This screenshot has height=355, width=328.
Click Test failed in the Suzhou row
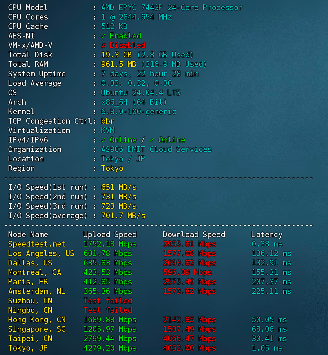(108, 301)
